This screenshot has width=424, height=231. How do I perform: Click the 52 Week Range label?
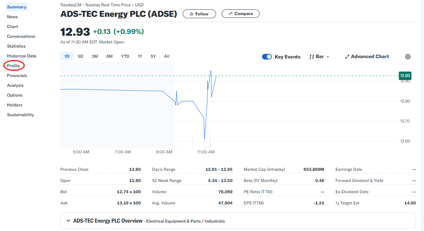click(167, 181)
